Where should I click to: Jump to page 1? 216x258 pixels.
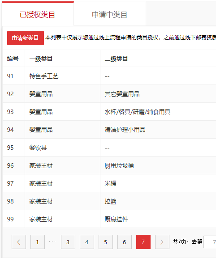tap(38, 242)
